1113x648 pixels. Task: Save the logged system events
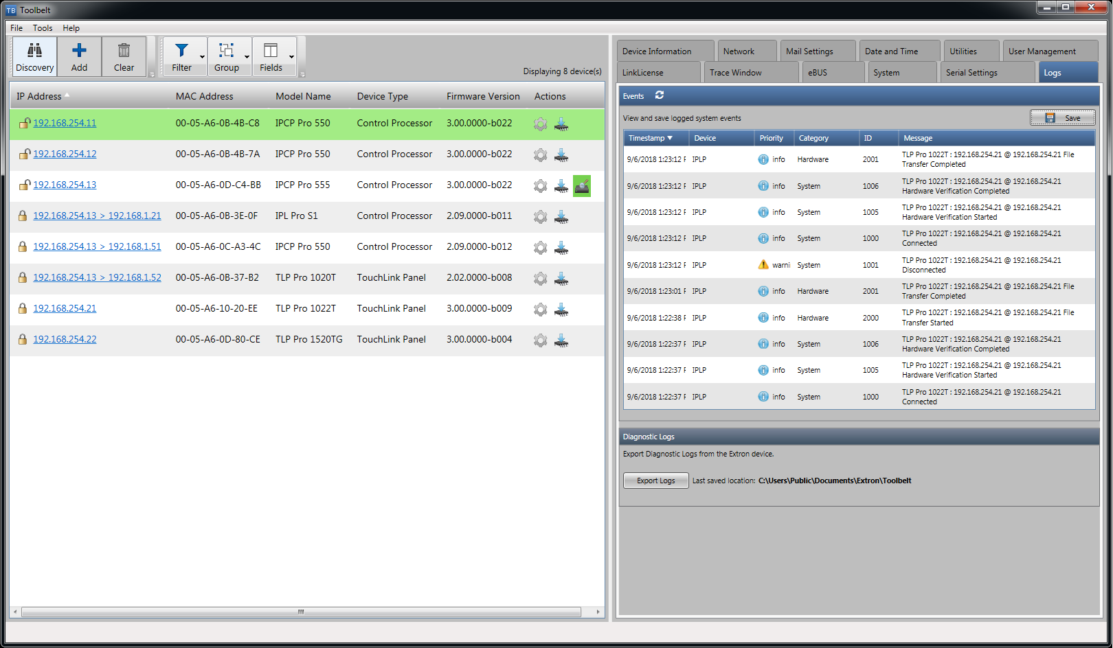tap(1062, 117)
